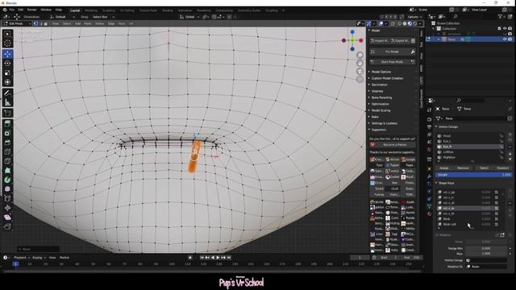Viewport: 516px width, 290px height.
Task: Choose the Annotate pencil tool
Action: 7,93
